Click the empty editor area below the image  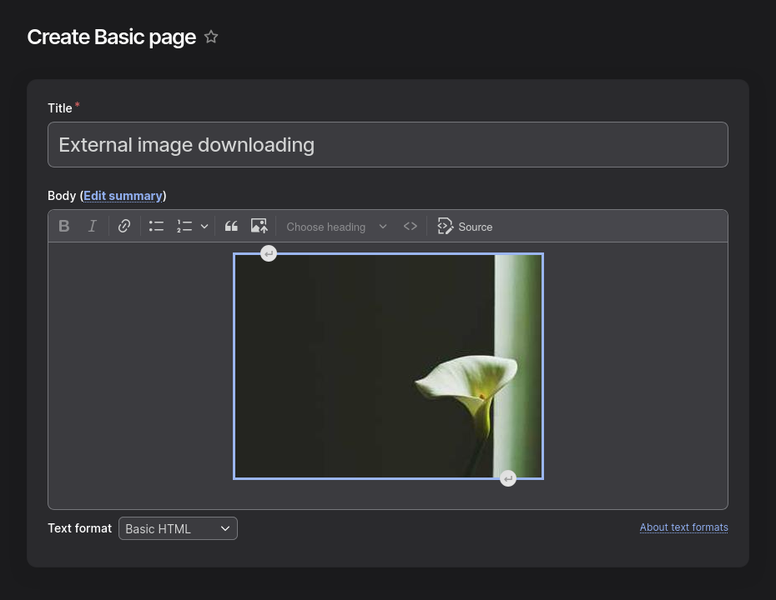pos(388,494)
